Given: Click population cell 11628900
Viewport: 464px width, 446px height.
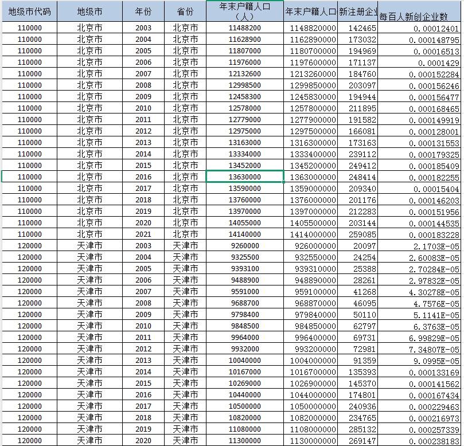Looking at the screenshot, I should (x=245, y=40).
